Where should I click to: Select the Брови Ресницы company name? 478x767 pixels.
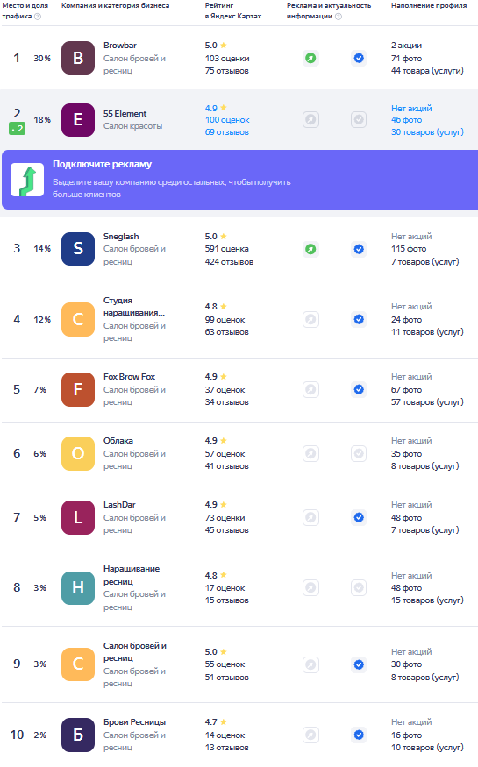point(134,722)
